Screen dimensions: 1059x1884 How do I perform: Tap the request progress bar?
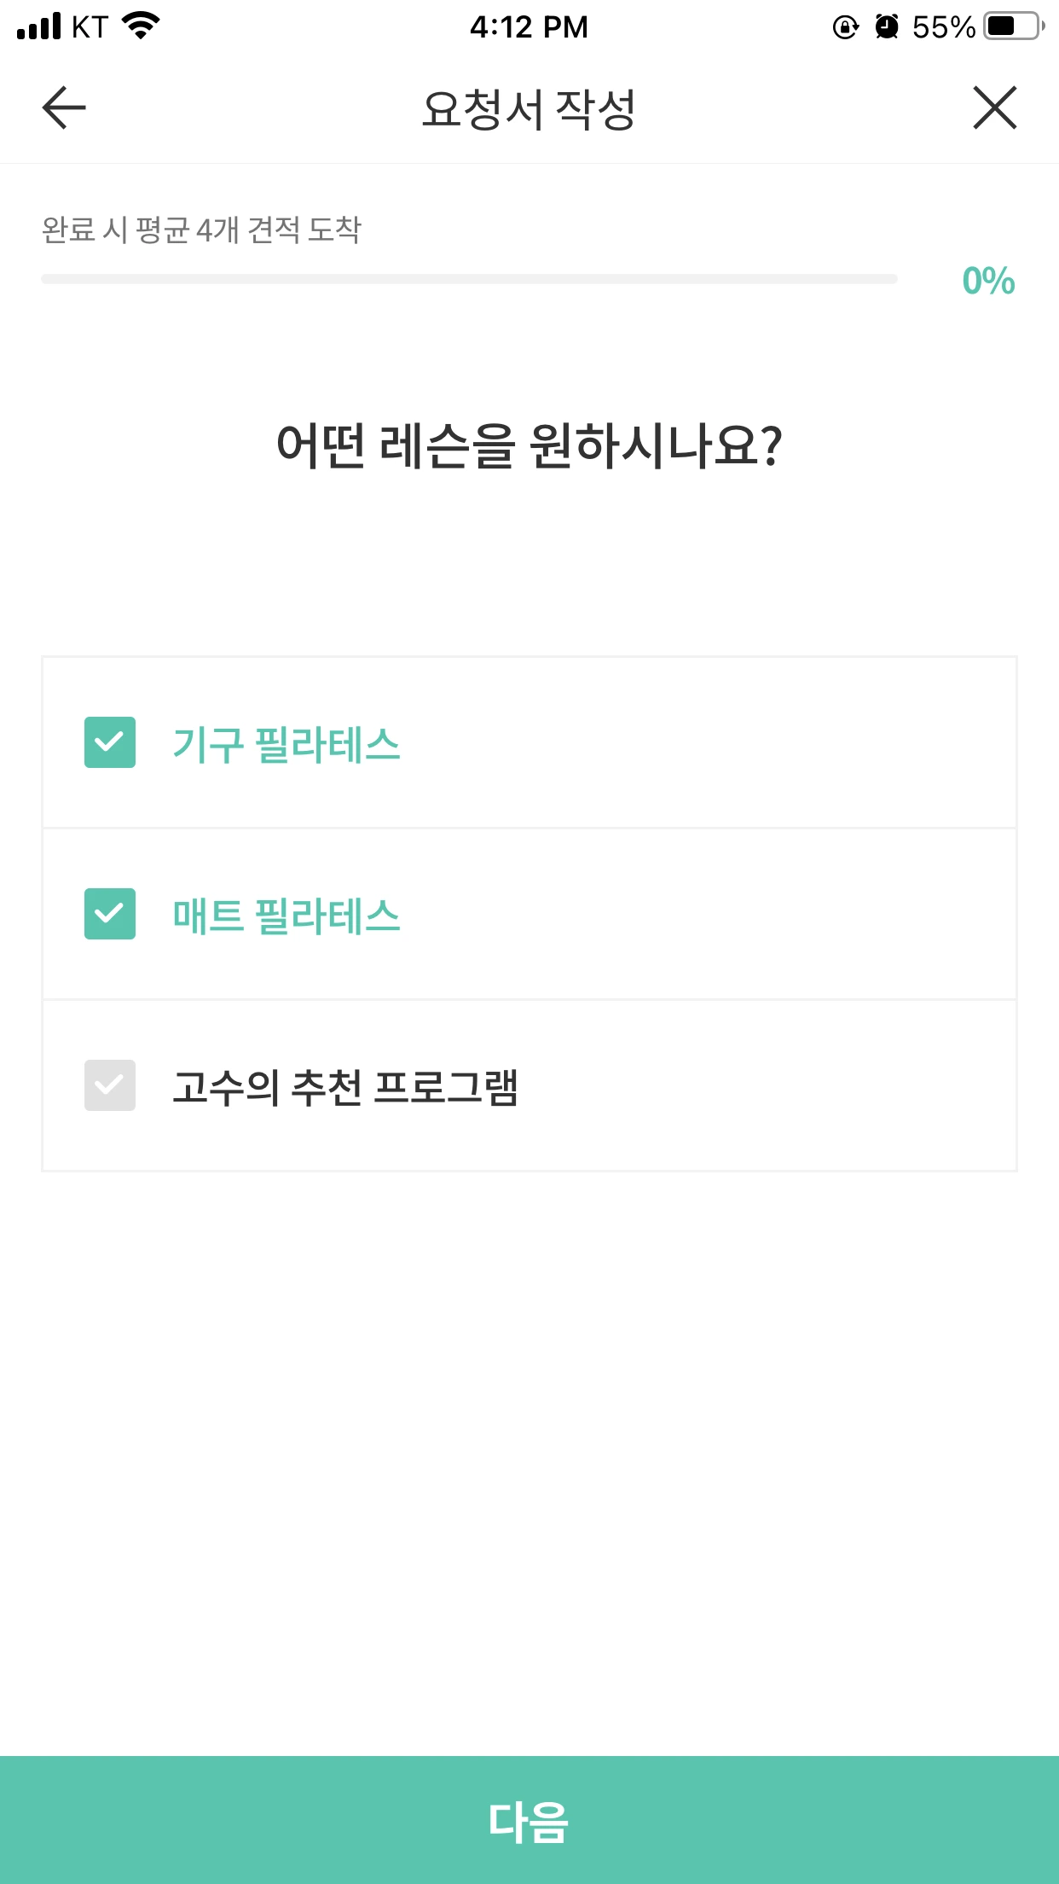pyautogui.click(x=469, y=279)
